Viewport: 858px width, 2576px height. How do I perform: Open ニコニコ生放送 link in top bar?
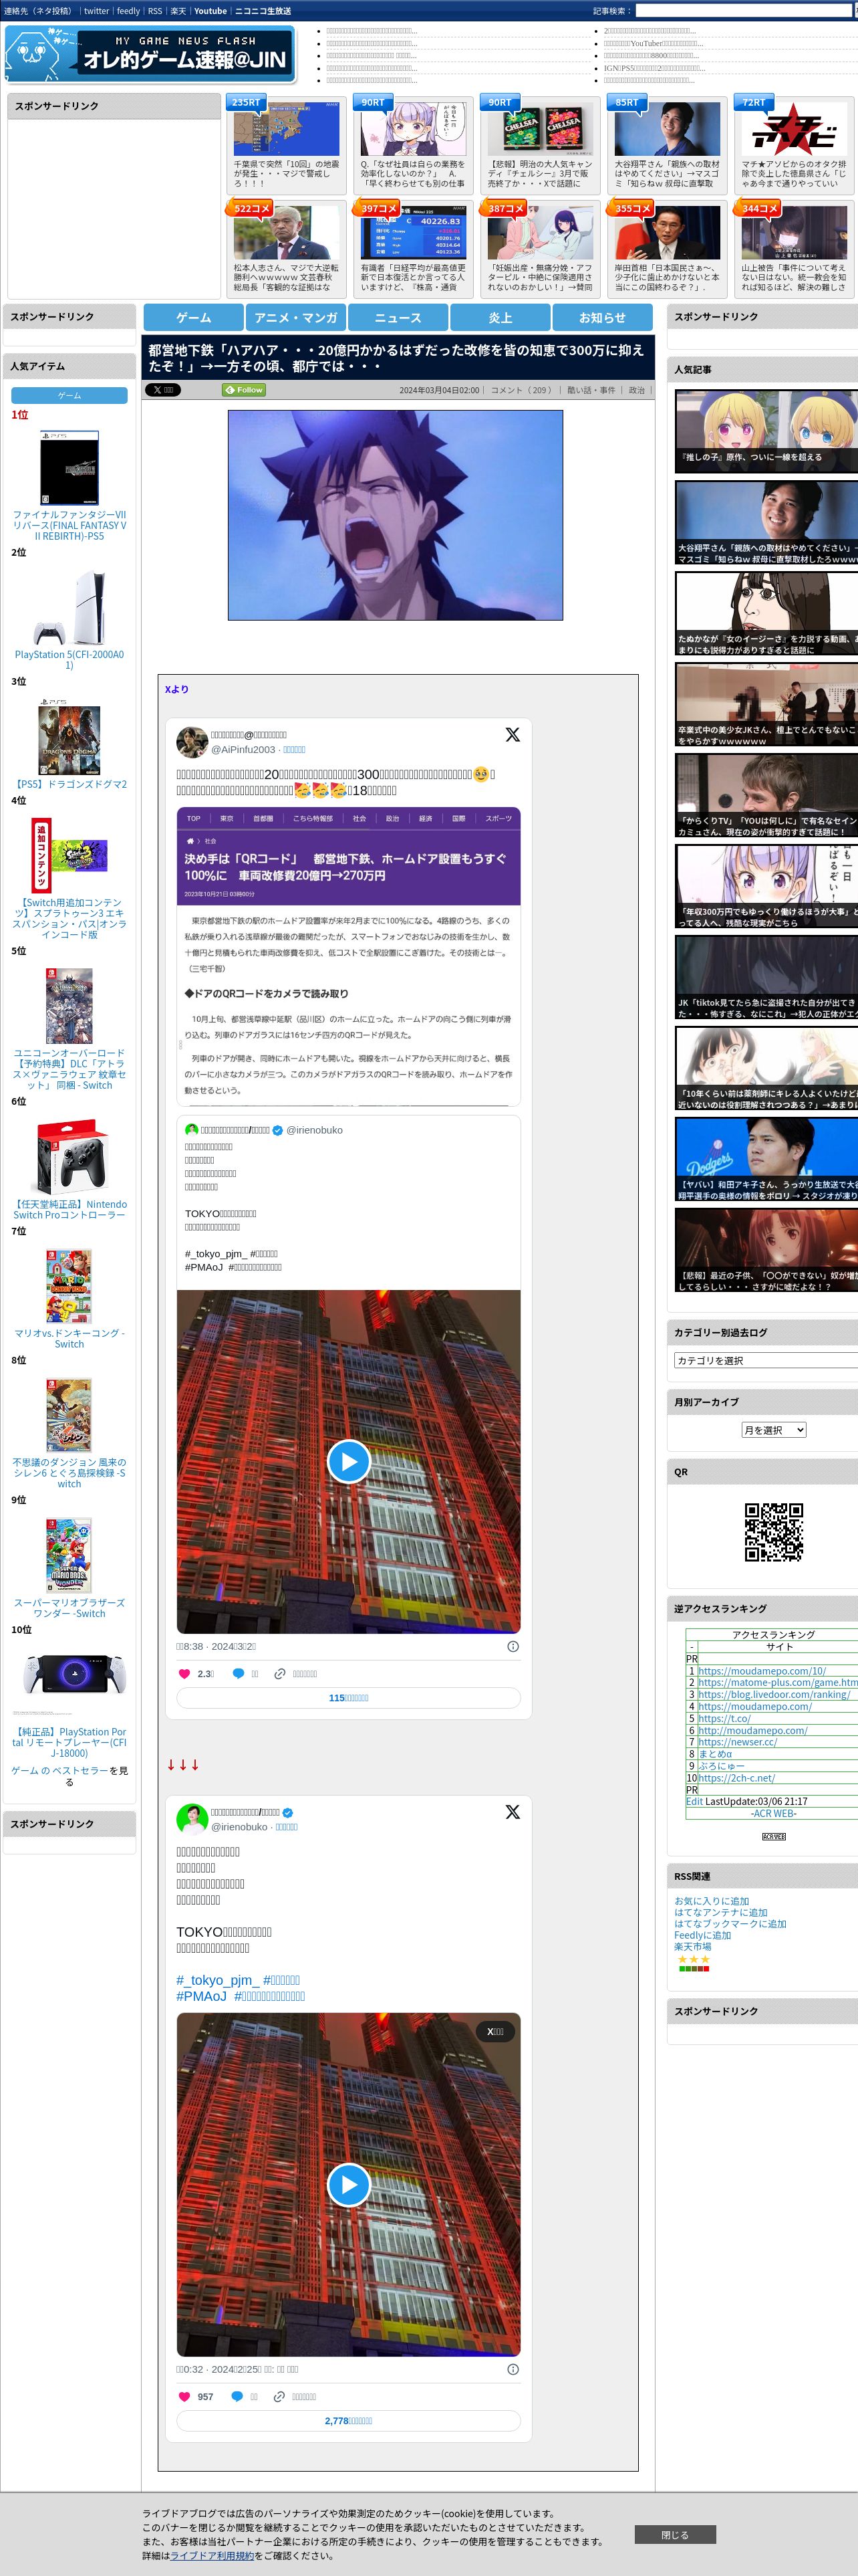(x=263, y=11)
